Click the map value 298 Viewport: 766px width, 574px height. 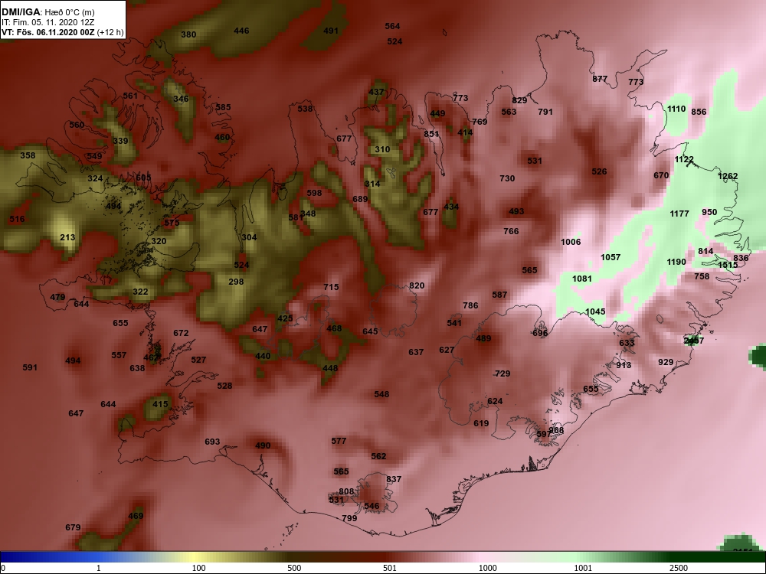click(x=236, y=282)
